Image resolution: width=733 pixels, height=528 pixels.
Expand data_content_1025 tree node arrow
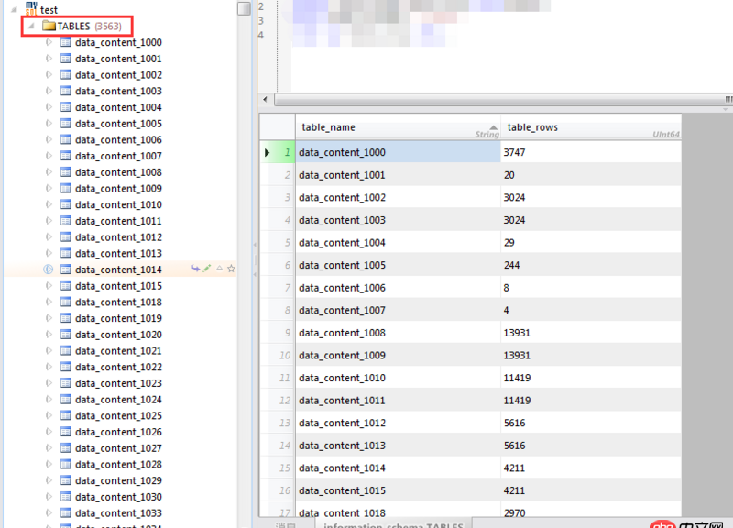[49, 415]
